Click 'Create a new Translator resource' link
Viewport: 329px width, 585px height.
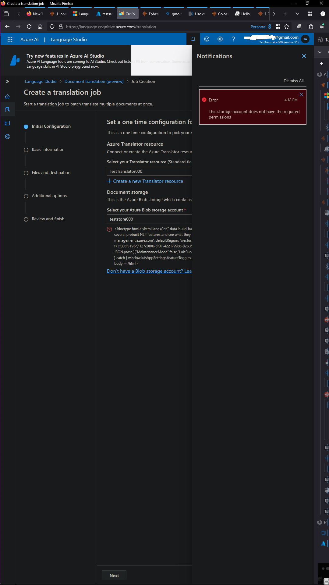[x=145, y=181]
